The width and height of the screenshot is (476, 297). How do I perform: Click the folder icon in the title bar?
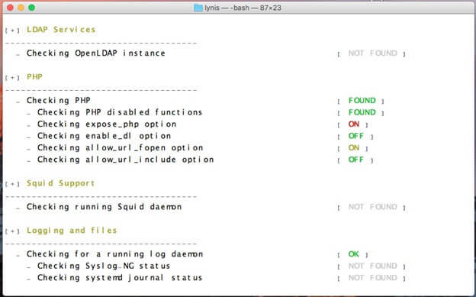tap(198, 8)
